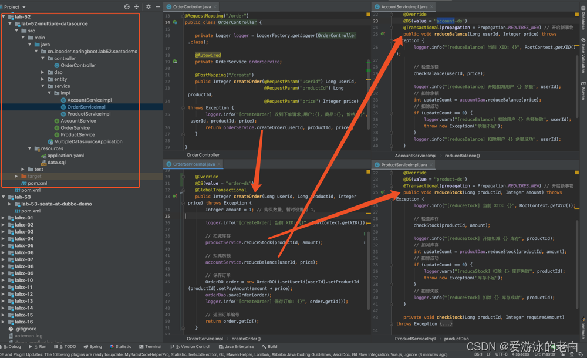Click inspection warning indicator in OrderController editor

[369, 15]
